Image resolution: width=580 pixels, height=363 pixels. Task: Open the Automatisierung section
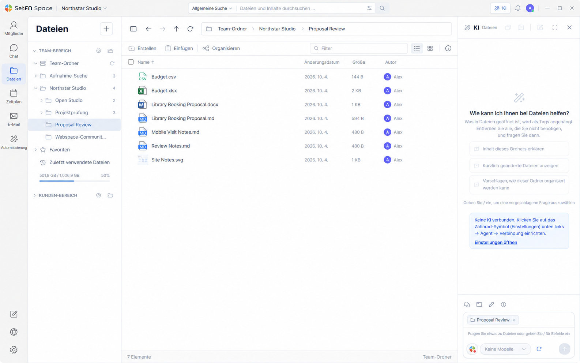coord(14,142)
